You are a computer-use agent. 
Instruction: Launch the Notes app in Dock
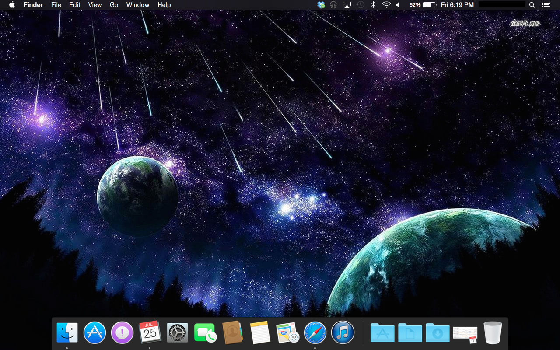click(x=260, y=332)
